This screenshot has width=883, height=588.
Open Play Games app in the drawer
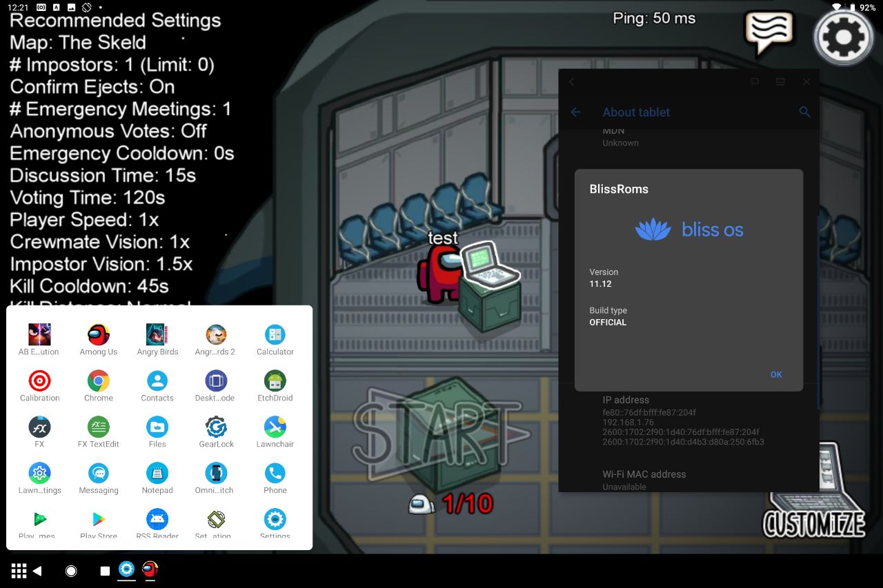[39, 524]
